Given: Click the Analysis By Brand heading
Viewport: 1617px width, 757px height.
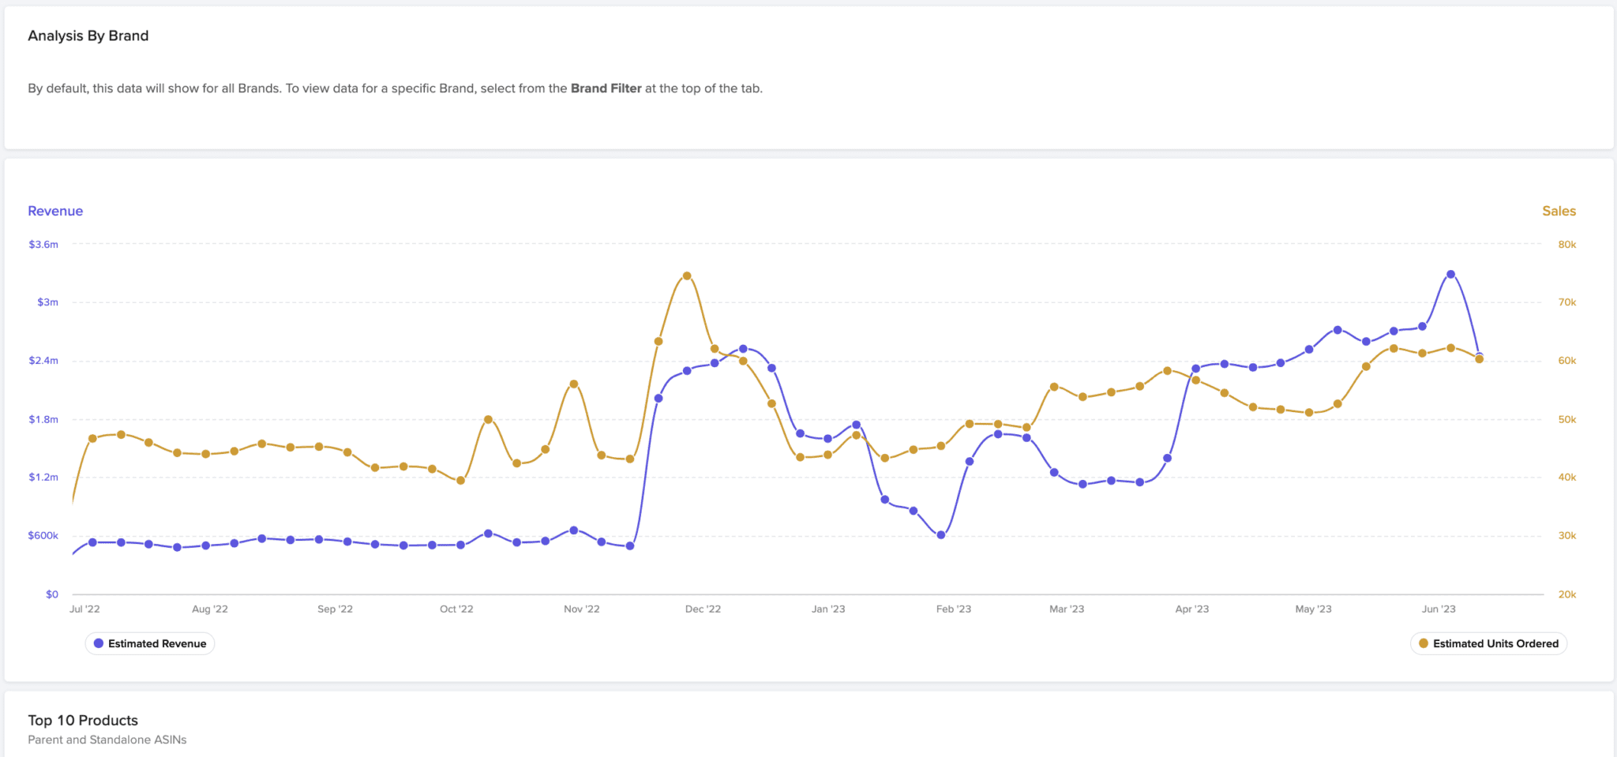Looking at the screenshot, I should tap(88, 36).
